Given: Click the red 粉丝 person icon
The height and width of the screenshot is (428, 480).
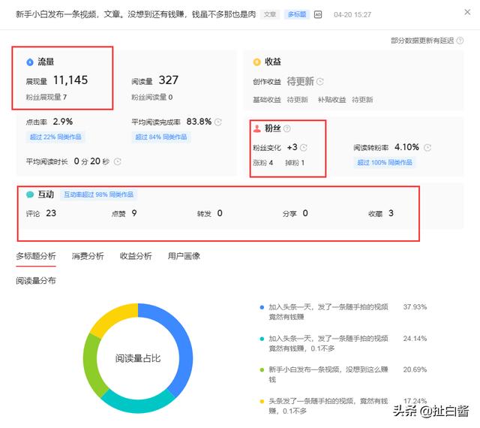Looking at the screenshot, I should pos(256,128).
